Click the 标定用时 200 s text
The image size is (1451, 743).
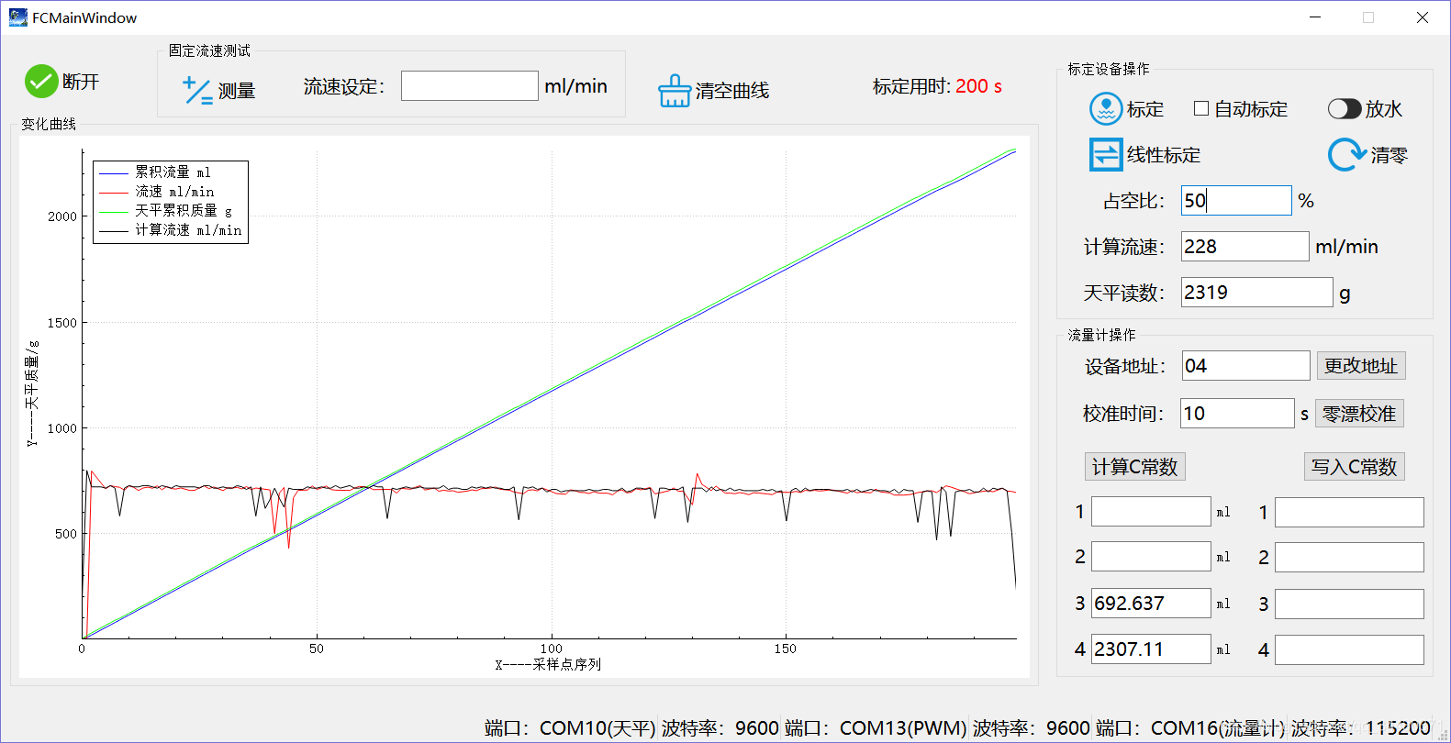(937, 86)
